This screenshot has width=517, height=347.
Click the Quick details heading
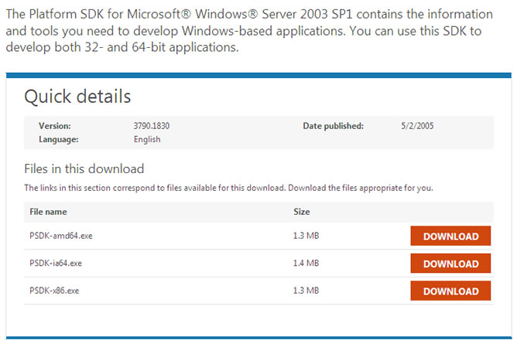(x=77, y=97)
